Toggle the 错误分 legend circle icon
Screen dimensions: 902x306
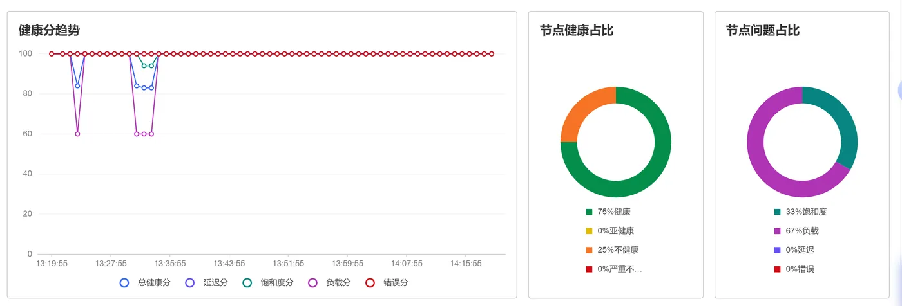pos(370,282)
